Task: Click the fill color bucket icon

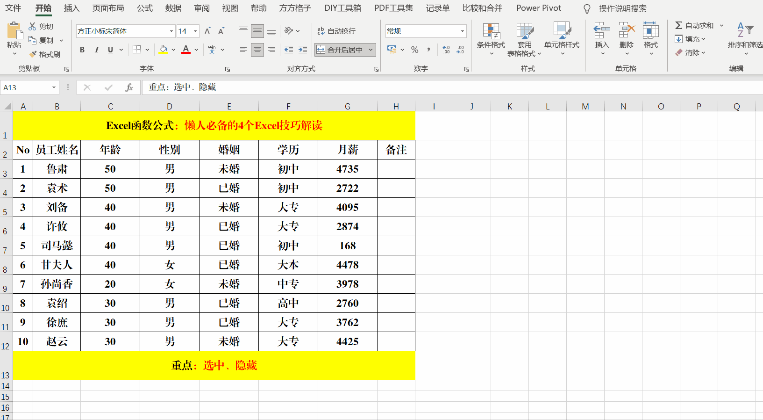Action: 163,50
